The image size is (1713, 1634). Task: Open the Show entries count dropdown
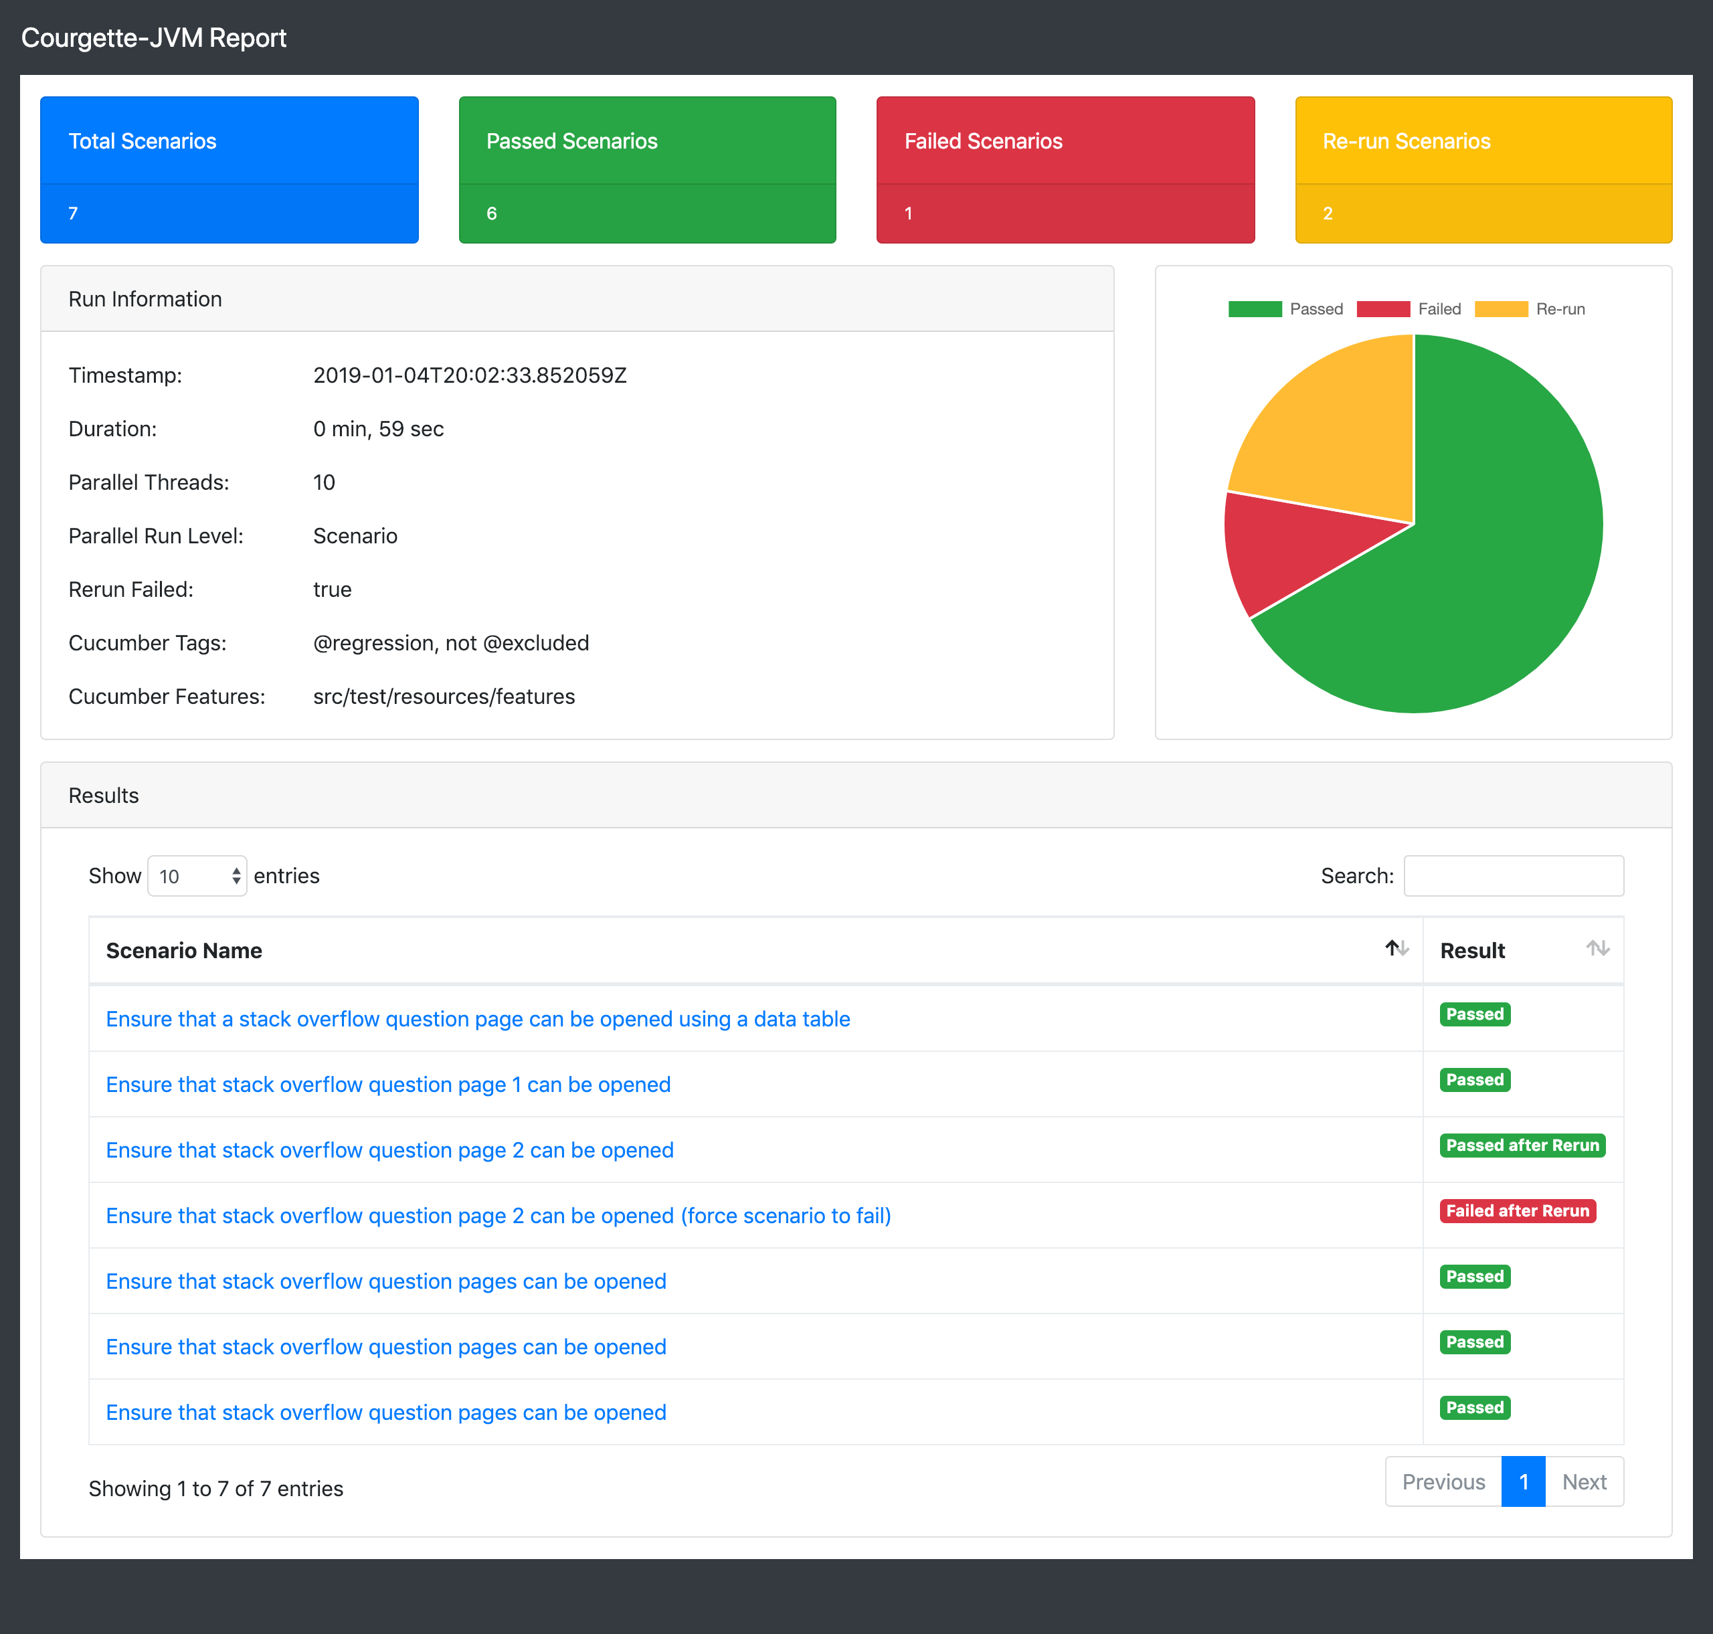[x=197, y=877]
